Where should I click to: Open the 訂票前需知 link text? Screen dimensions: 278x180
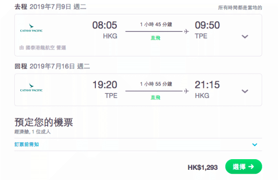(26, 144)
